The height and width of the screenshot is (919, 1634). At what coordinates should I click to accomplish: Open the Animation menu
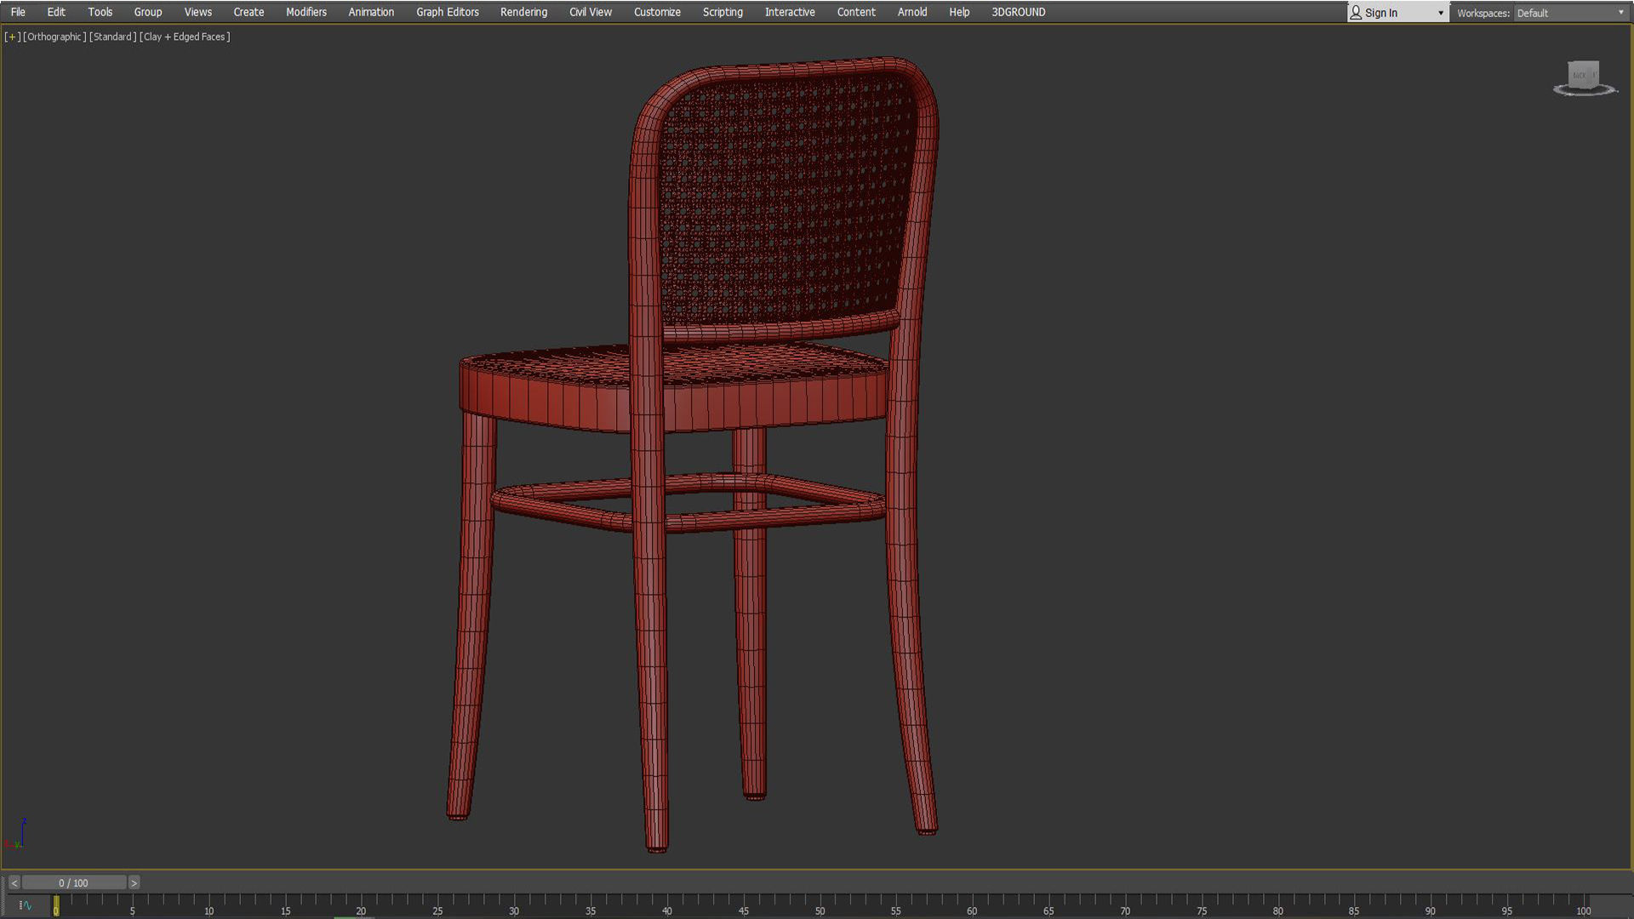coord(371,12)
